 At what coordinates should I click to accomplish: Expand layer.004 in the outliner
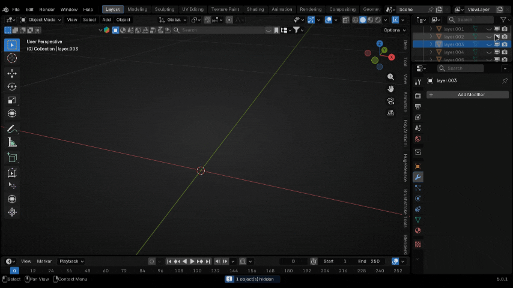coord(431,52)
